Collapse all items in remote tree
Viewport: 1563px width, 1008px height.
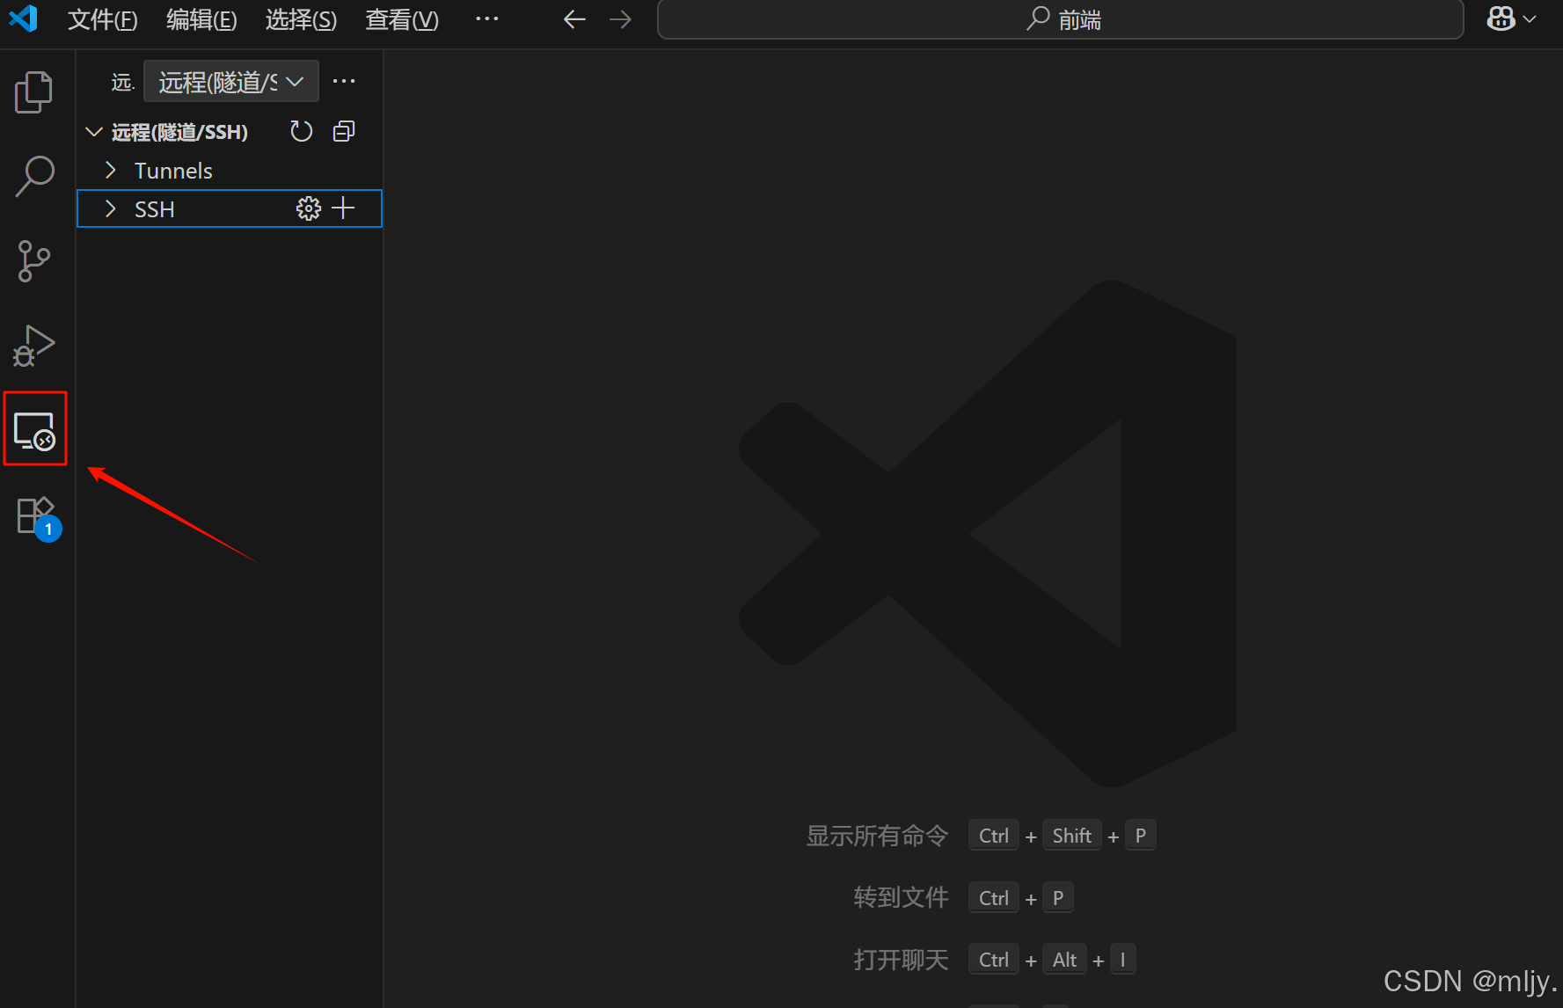click(344, 132)
